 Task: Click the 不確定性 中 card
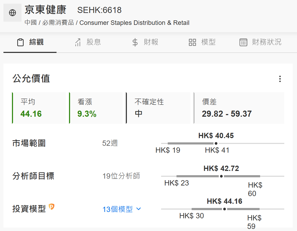(158, 108)
